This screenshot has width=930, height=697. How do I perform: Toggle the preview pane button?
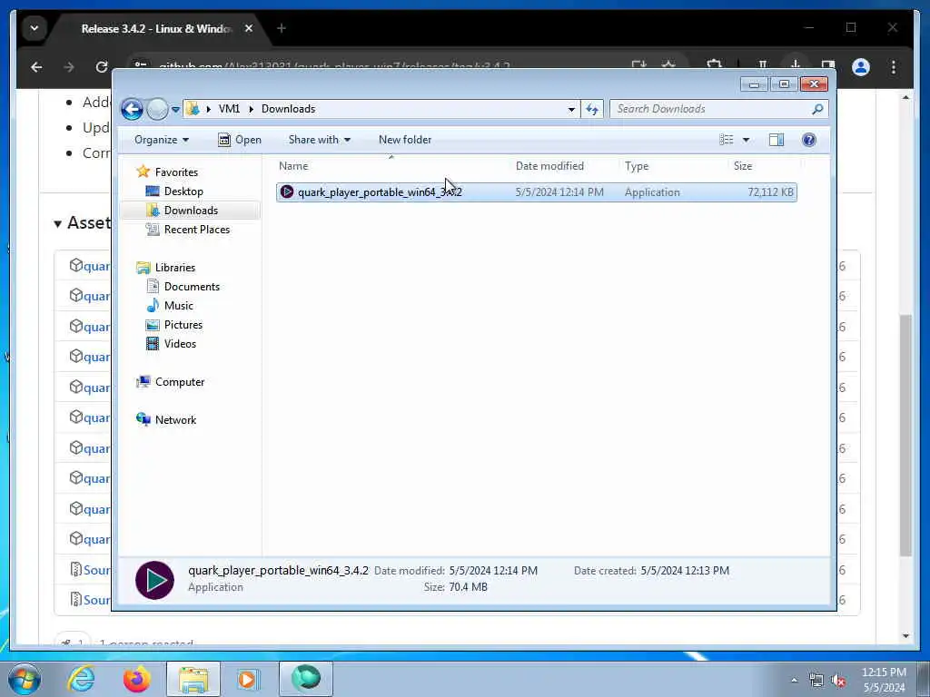pos(777,140)
